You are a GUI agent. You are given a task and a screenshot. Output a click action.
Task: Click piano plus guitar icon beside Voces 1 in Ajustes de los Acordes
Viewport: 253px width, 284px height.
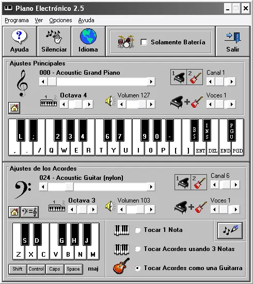191,207
